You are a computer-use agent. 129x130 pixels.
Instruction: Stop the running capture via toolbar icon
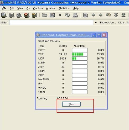[x=27, y=15]
